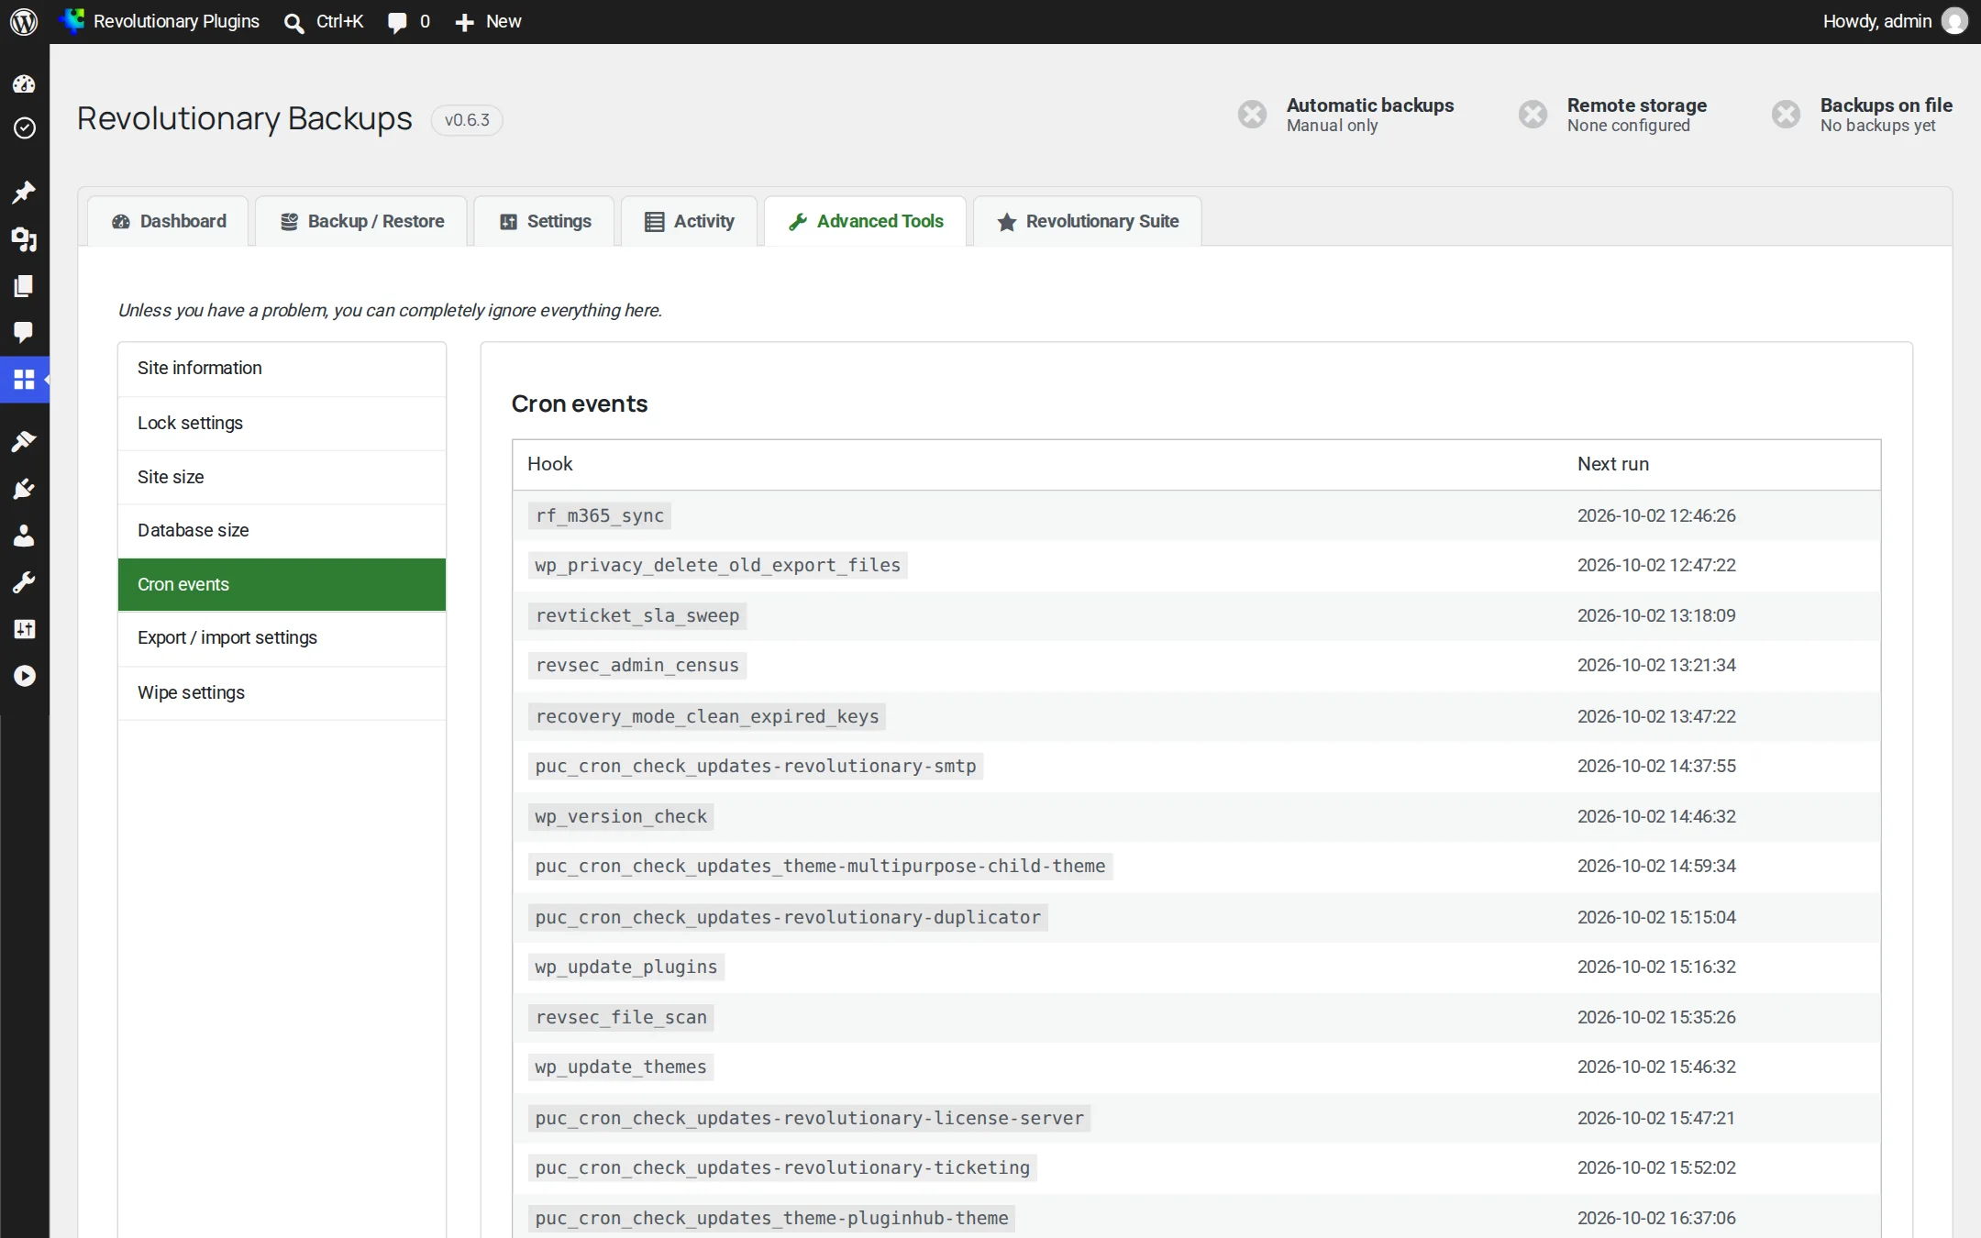Click the Backups on file status icon
The width and height of the screenshot is (1981, 1238).
coord(1786,115)
